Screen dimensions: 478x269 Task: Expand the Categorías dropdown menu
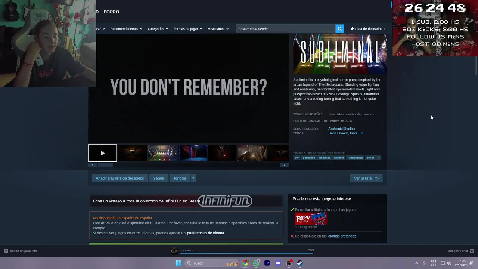tap(158, 29)
